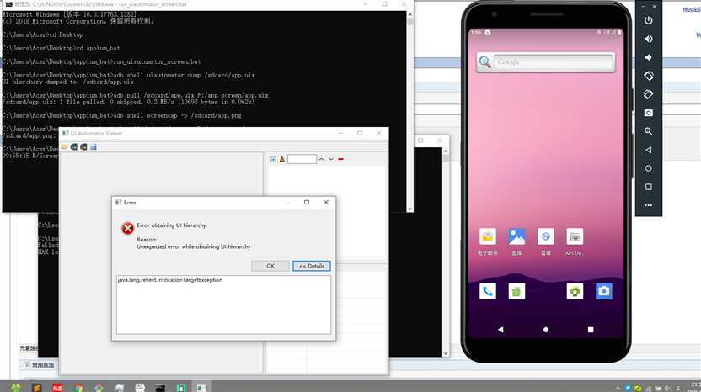701x392 pixels.
Task: Click the compressed Device Screenshot toolbar icon
Action: tap(83, 147)
